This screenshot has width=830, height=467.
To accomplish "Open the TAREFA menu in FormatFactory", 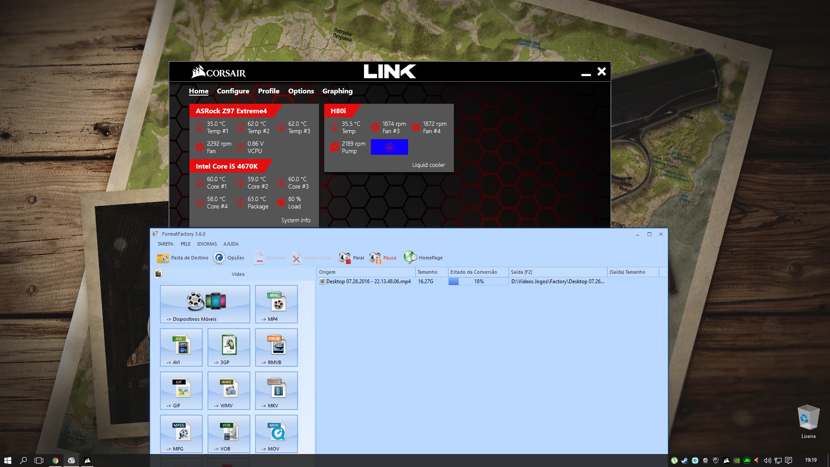I will pos(165,244).
